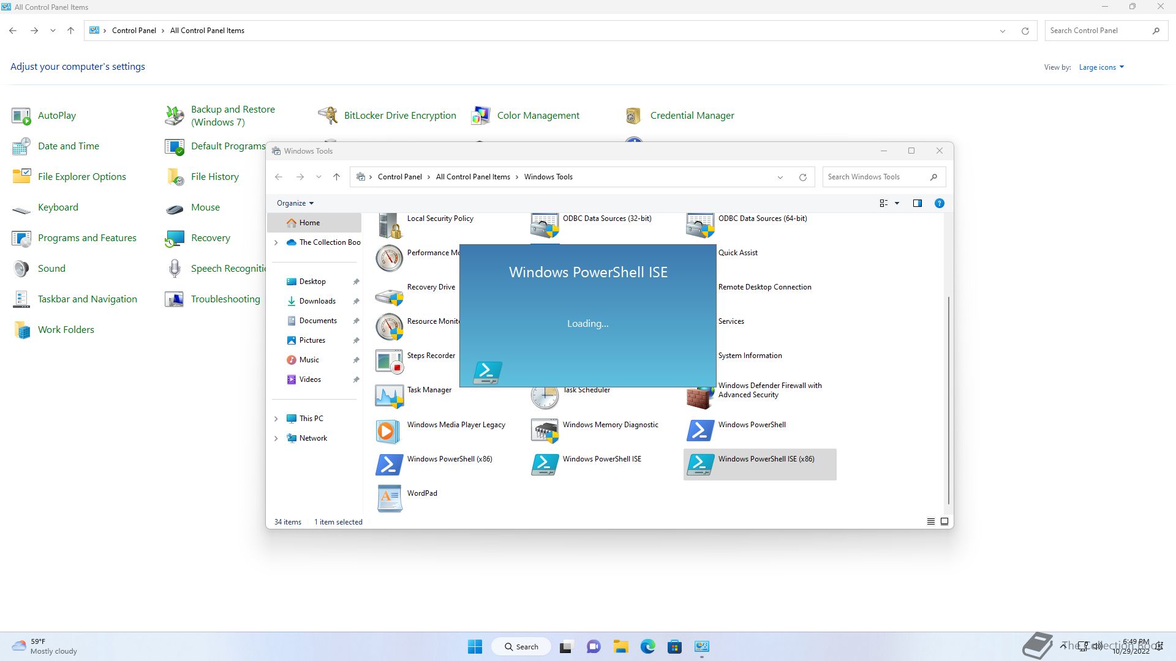Switch to details view in status bar
The height and width of the screenshot is (661, 1176).
pyautogui.click(x=930, y=521)
